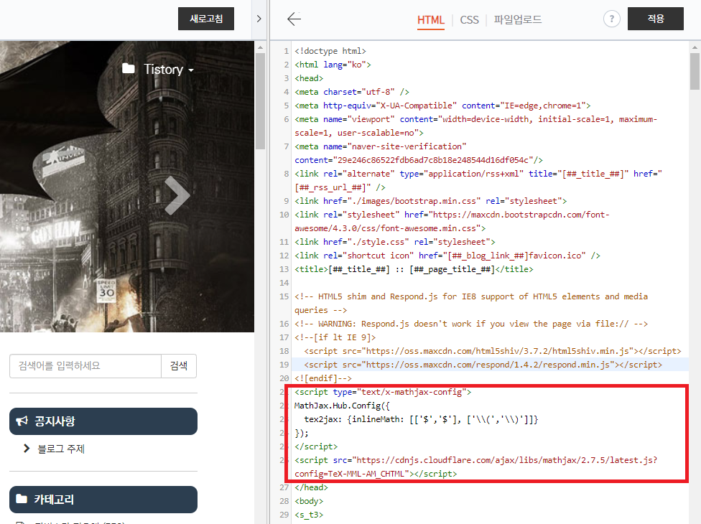The image size is (701, 524).
Task: Click the respond.min.js script line
Action: point(483,365)
